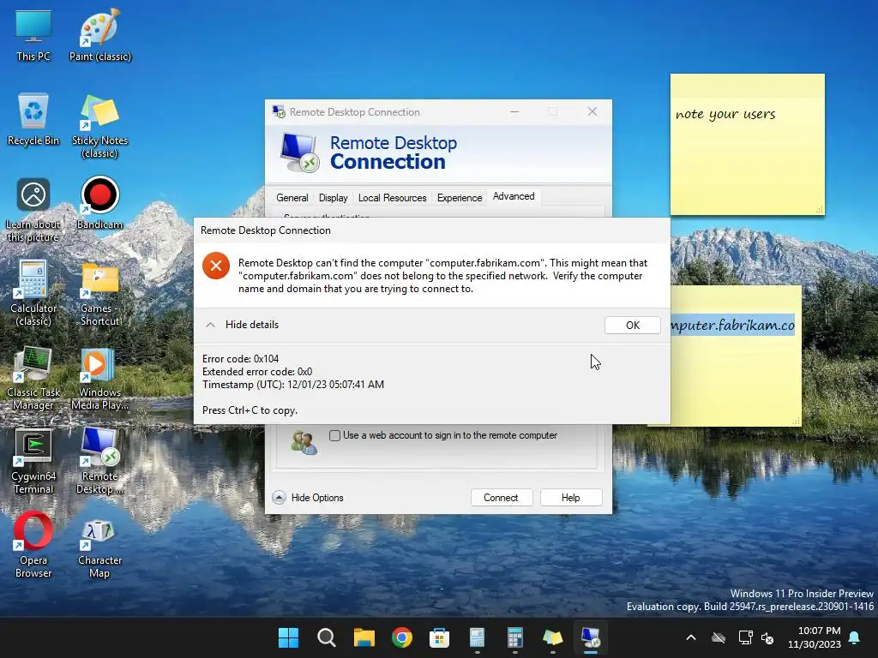Open the Windows Start menu

point(288,637)
